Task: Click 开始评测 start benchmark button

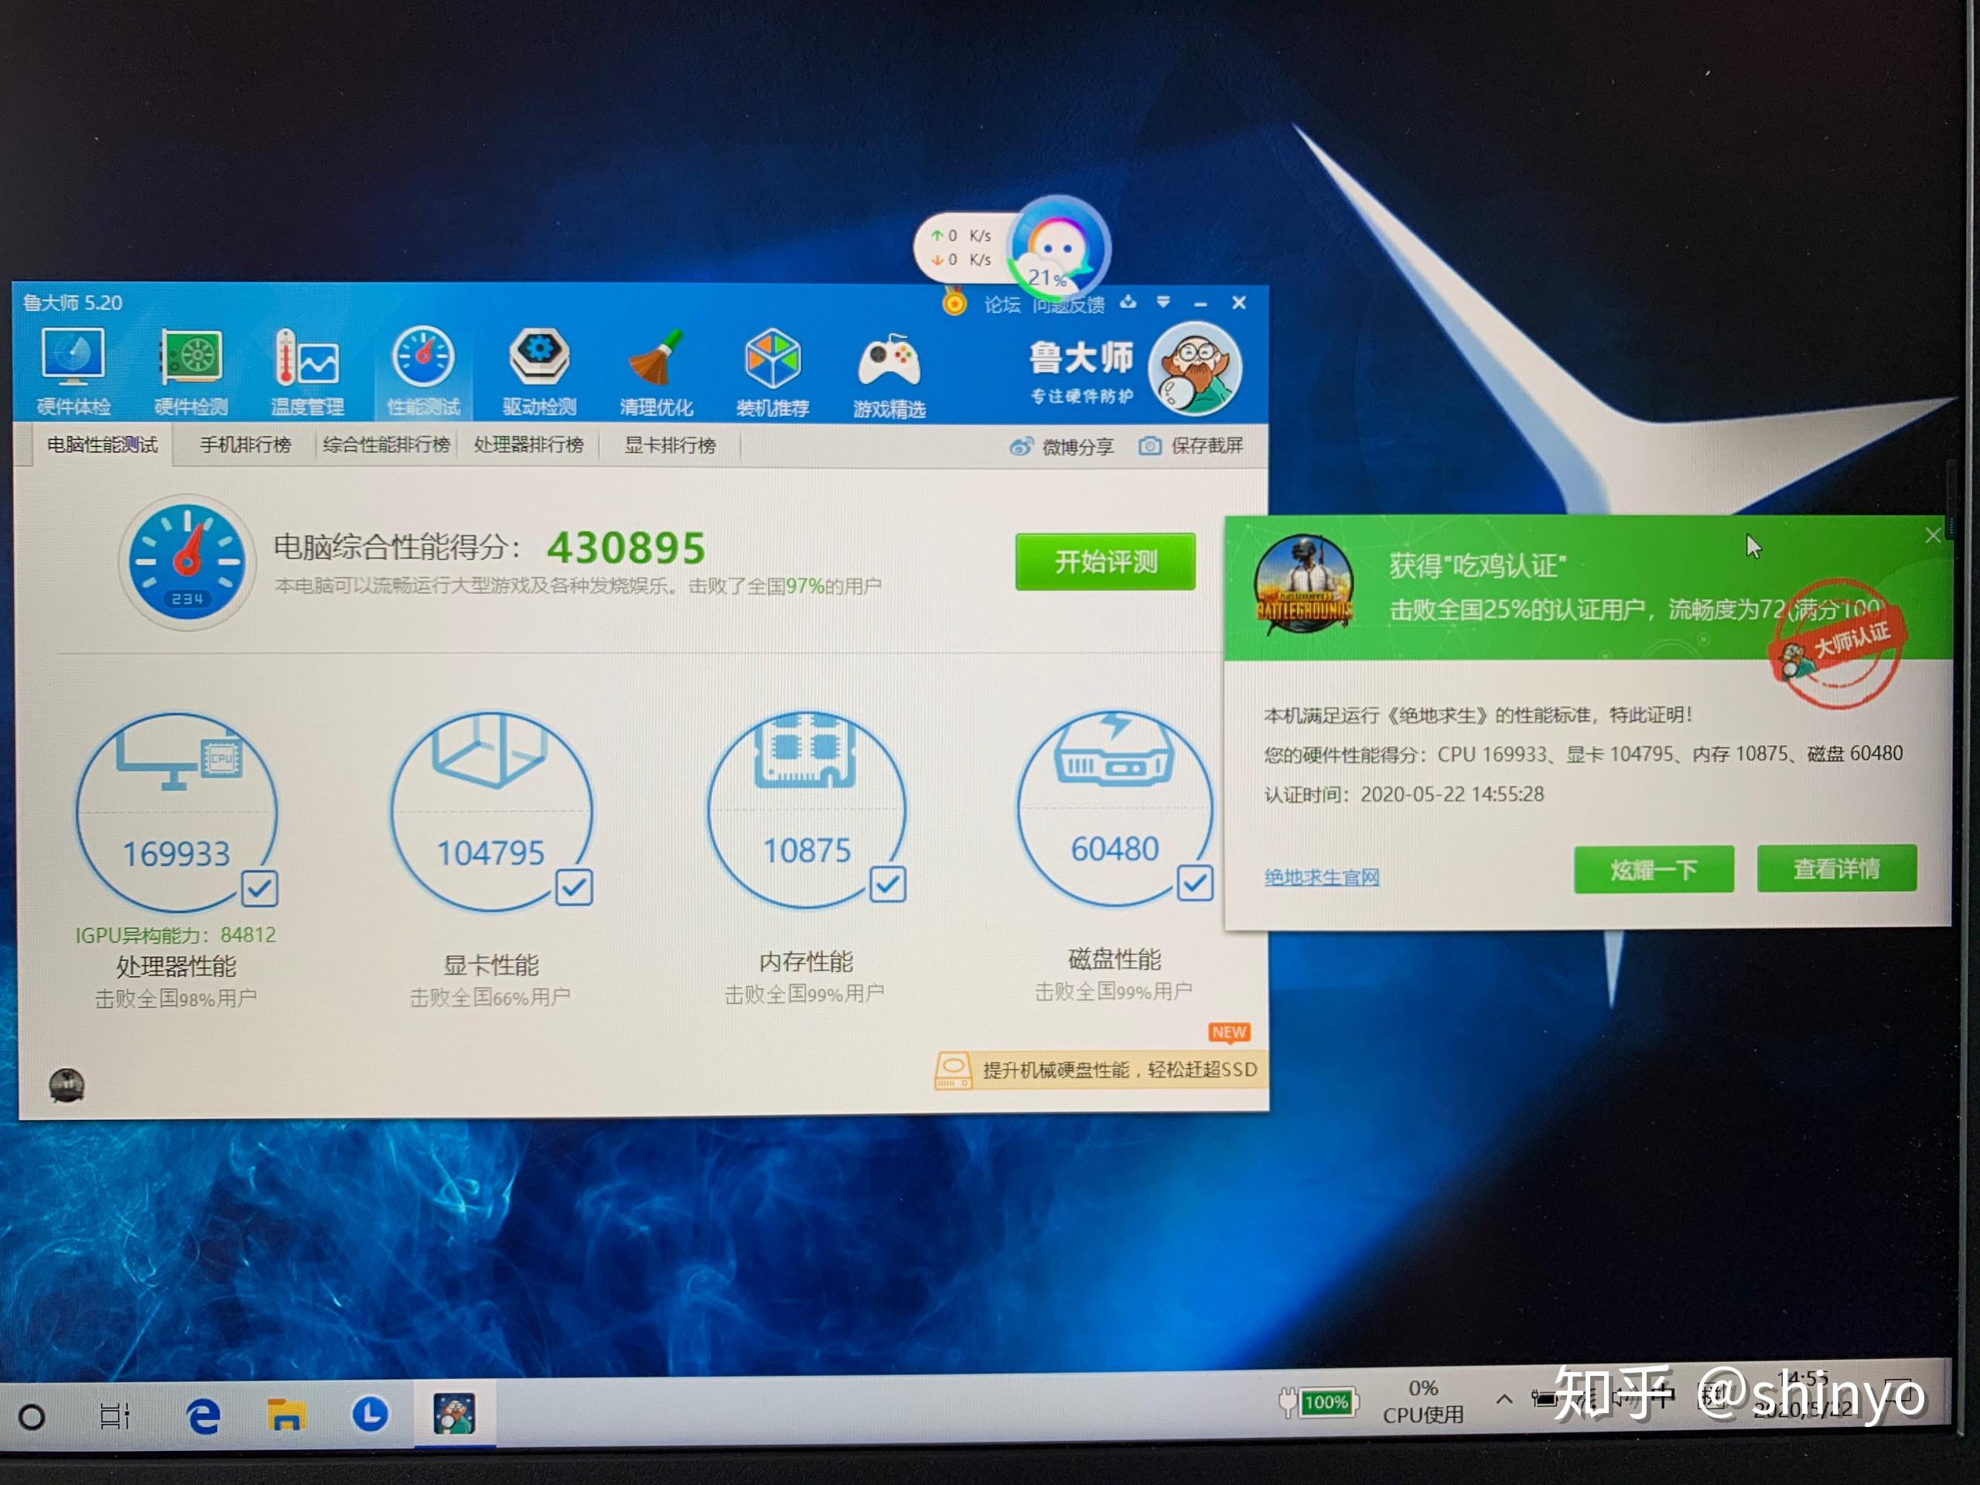Action: [x=1105, y=562]
